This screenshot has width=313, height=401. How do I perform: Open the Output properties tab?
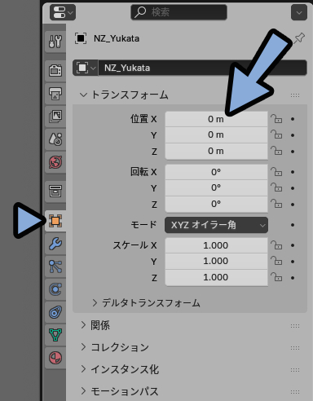pos(55,94)
